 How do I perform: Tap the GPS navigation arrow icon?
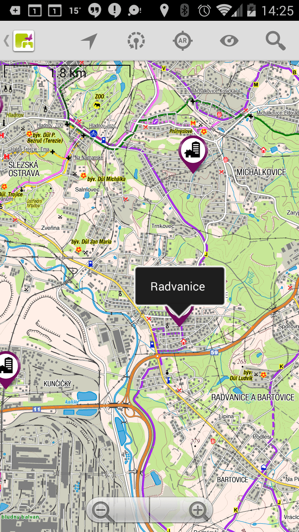(89, 41)
